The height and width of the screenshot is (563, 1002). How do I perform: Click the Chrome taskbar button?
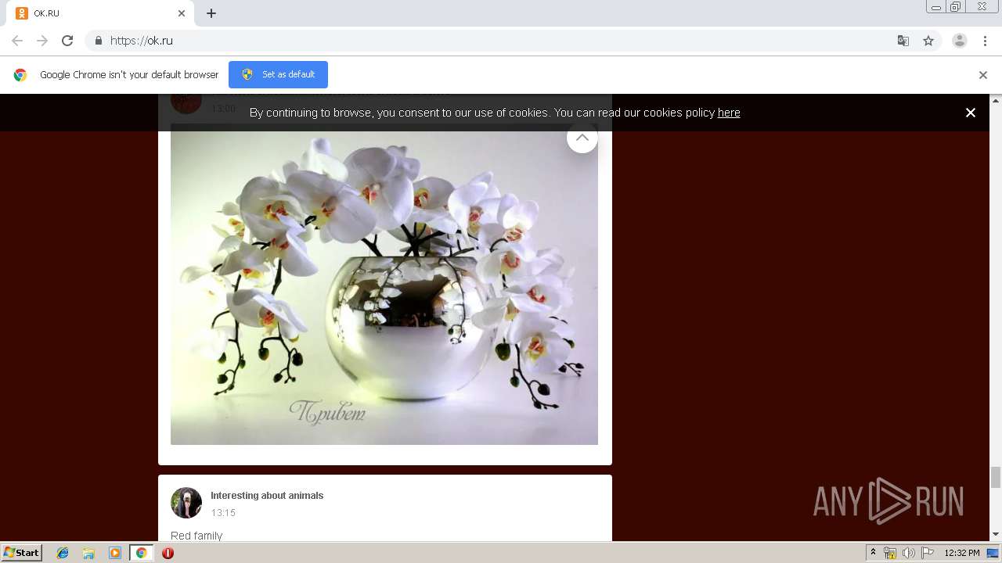(x=141, y=553)
